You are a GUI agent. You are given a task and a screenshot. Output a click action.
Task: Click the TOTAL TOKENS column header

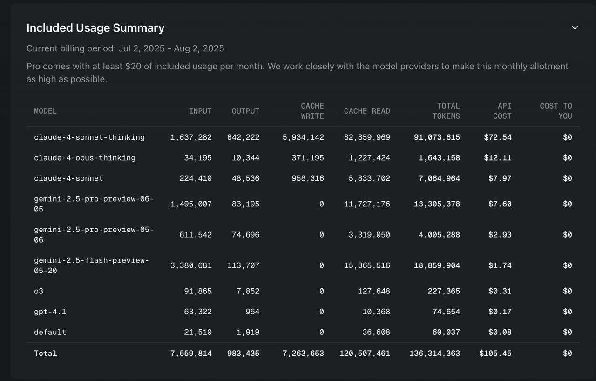tap(446, 111)
